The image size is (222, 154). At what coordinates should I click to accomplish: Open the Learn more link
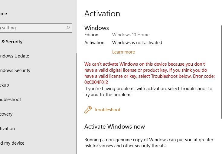point(123,52)
